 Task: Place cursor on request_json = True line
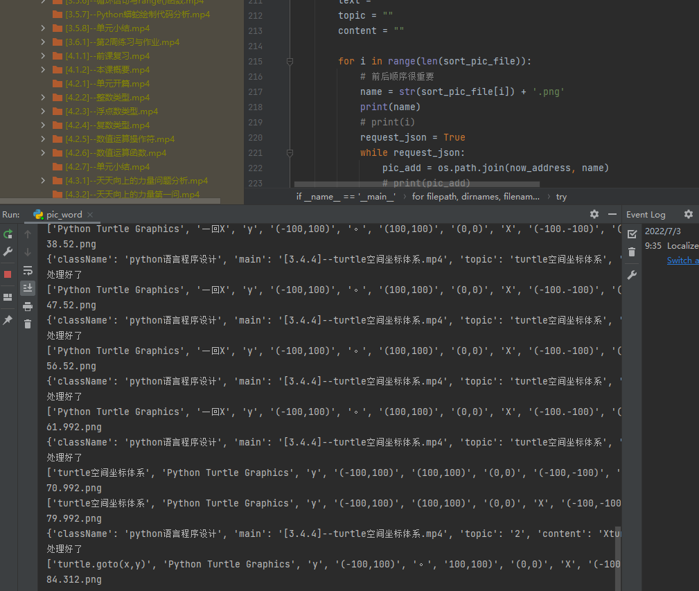click(x=412, y=137)
